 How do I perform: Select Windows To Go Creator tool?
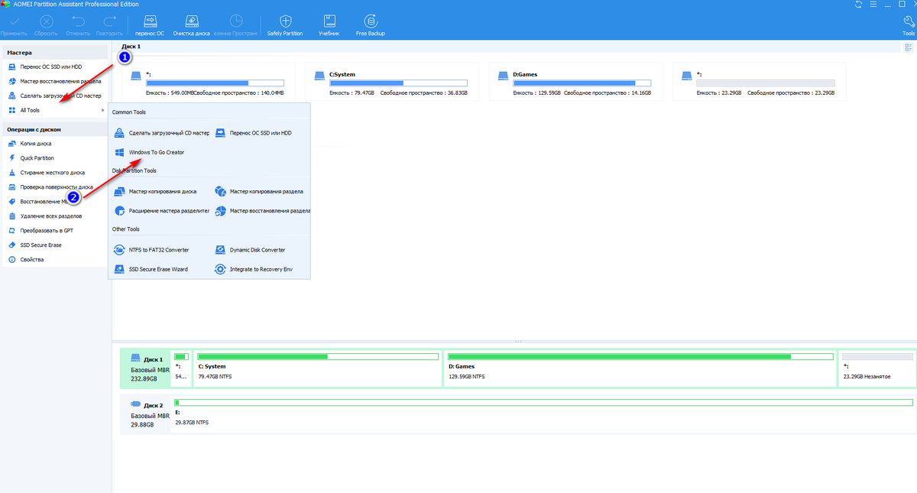click(x=150, y=152)
